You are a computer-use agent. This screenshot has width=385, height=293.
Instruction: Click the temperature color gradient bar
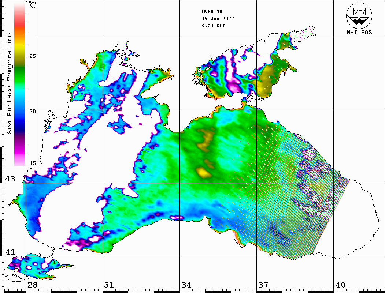coord(20,84)
